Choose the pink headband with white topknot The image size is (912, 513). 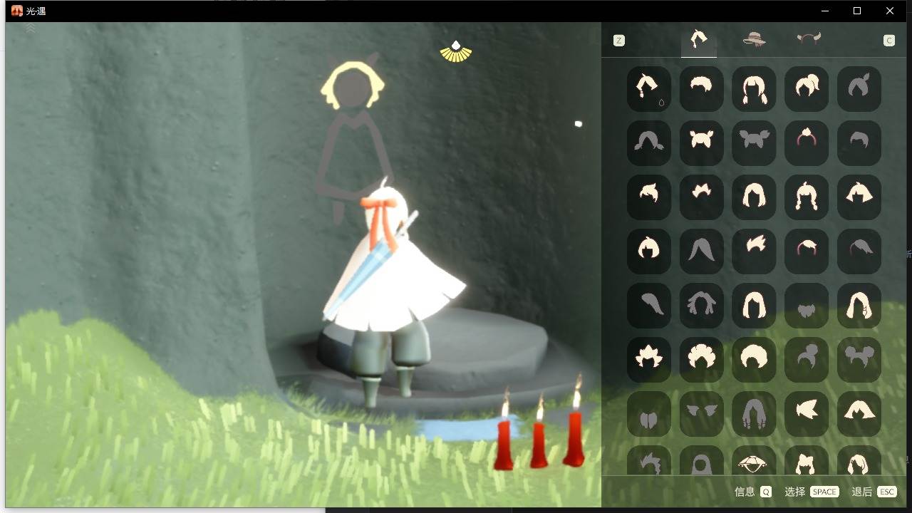coord(807,143)
